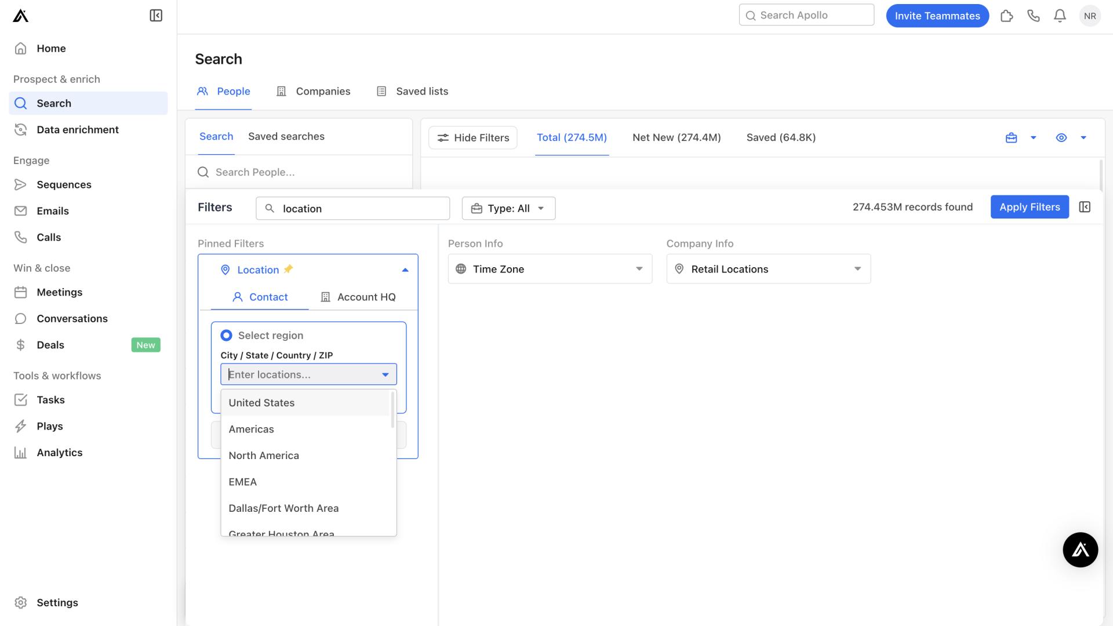Screen dimensions: 1113x626
Task: Click the Apollo home navigation icon
Action: (20, 15)
